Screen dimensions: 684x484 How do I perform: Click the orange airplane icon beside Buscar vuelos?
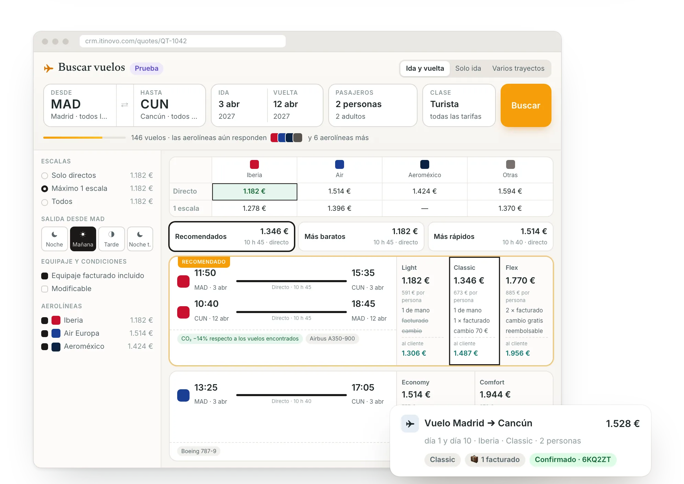(48, 68)
